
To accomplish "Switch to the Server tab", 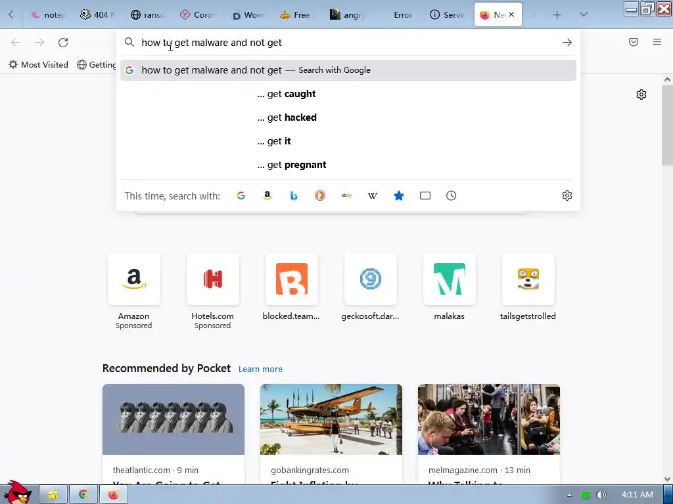I will click(x=447, y=14).
